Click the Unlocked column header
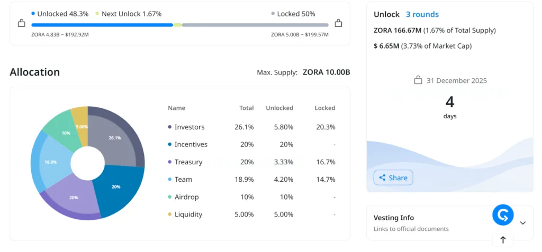The height and width of the screenshot is (252, 542). coord(279,108)
